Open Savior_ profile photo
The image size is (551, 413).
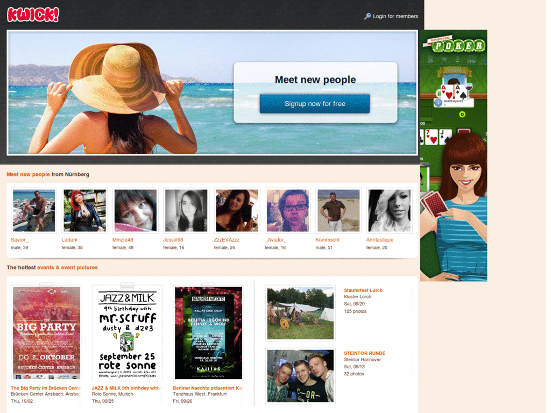(x=34, y=210)
